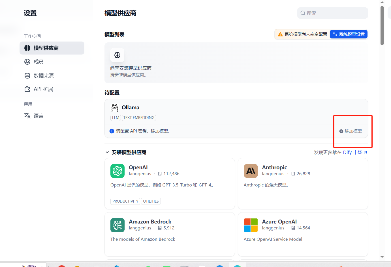Image resolution: width=391 pixels, height=267 pixels.
Task: Open 模型供应商 in the settings sidebar
Action: click(52, 48)
